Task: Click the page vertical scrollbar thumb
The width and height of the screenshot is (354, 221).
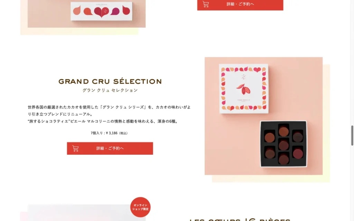Action: (352, 135)
